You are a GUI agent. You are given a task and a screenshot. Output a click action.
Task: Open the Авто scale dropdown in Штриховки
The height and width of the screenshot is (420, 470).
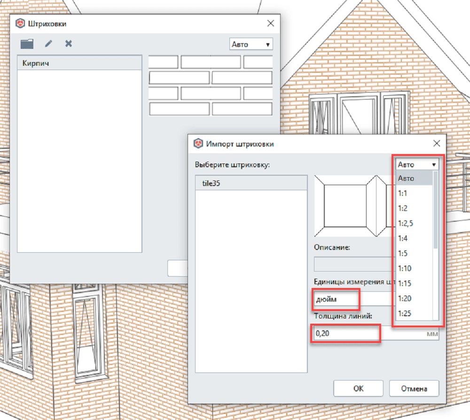[x=251, y=44]
